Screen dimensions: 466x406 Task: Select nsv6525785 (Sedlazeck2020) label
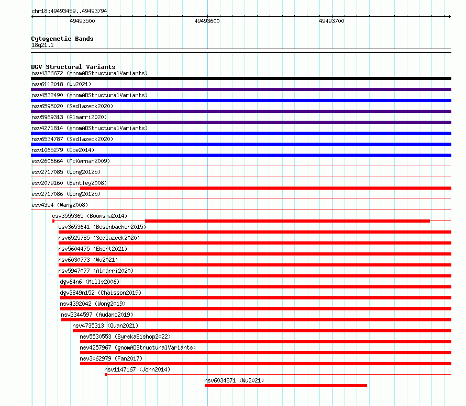(99, 238)
